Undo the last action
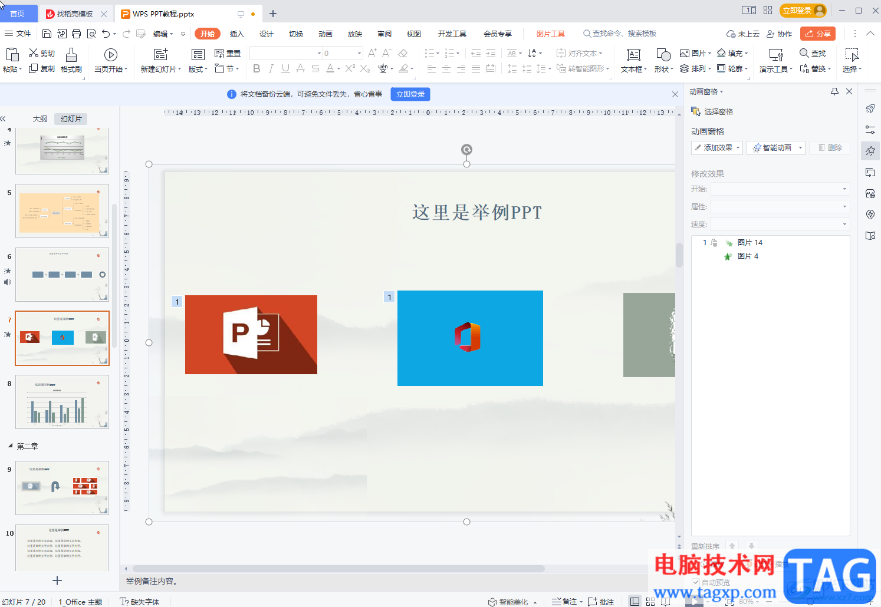Screen dimensions: 881x607 coord(106,34)
